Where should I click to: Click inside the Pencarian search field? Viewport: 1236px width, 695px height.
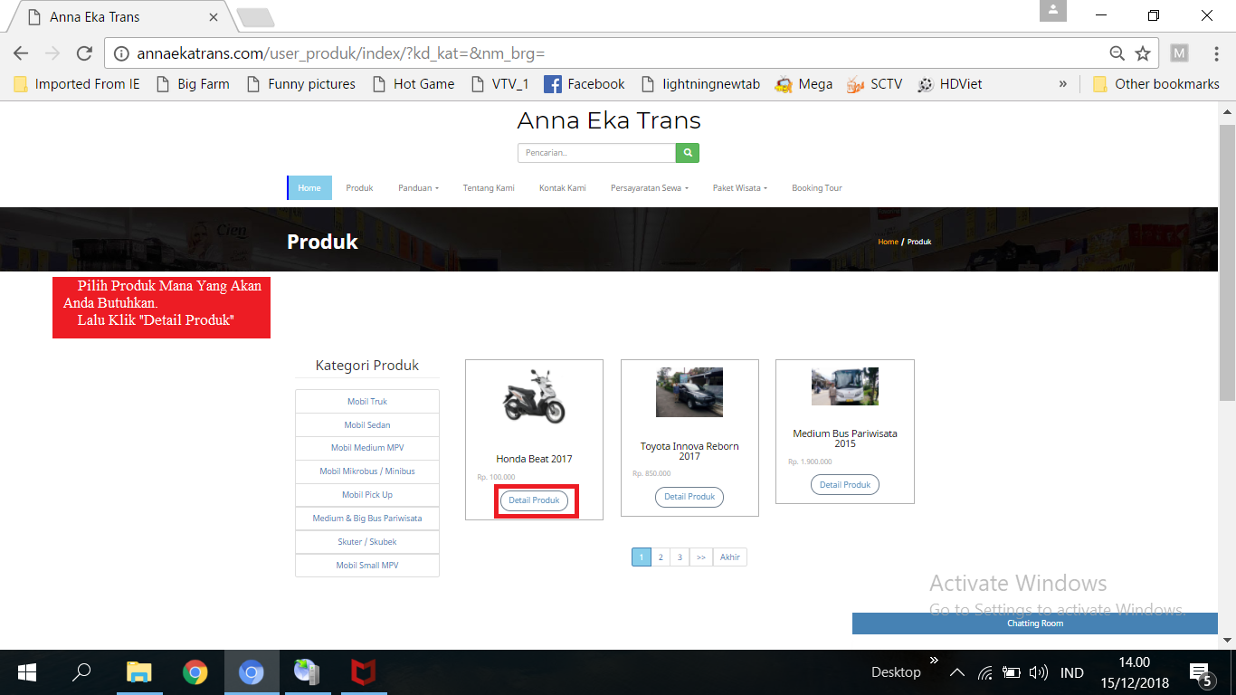[596, 153]
